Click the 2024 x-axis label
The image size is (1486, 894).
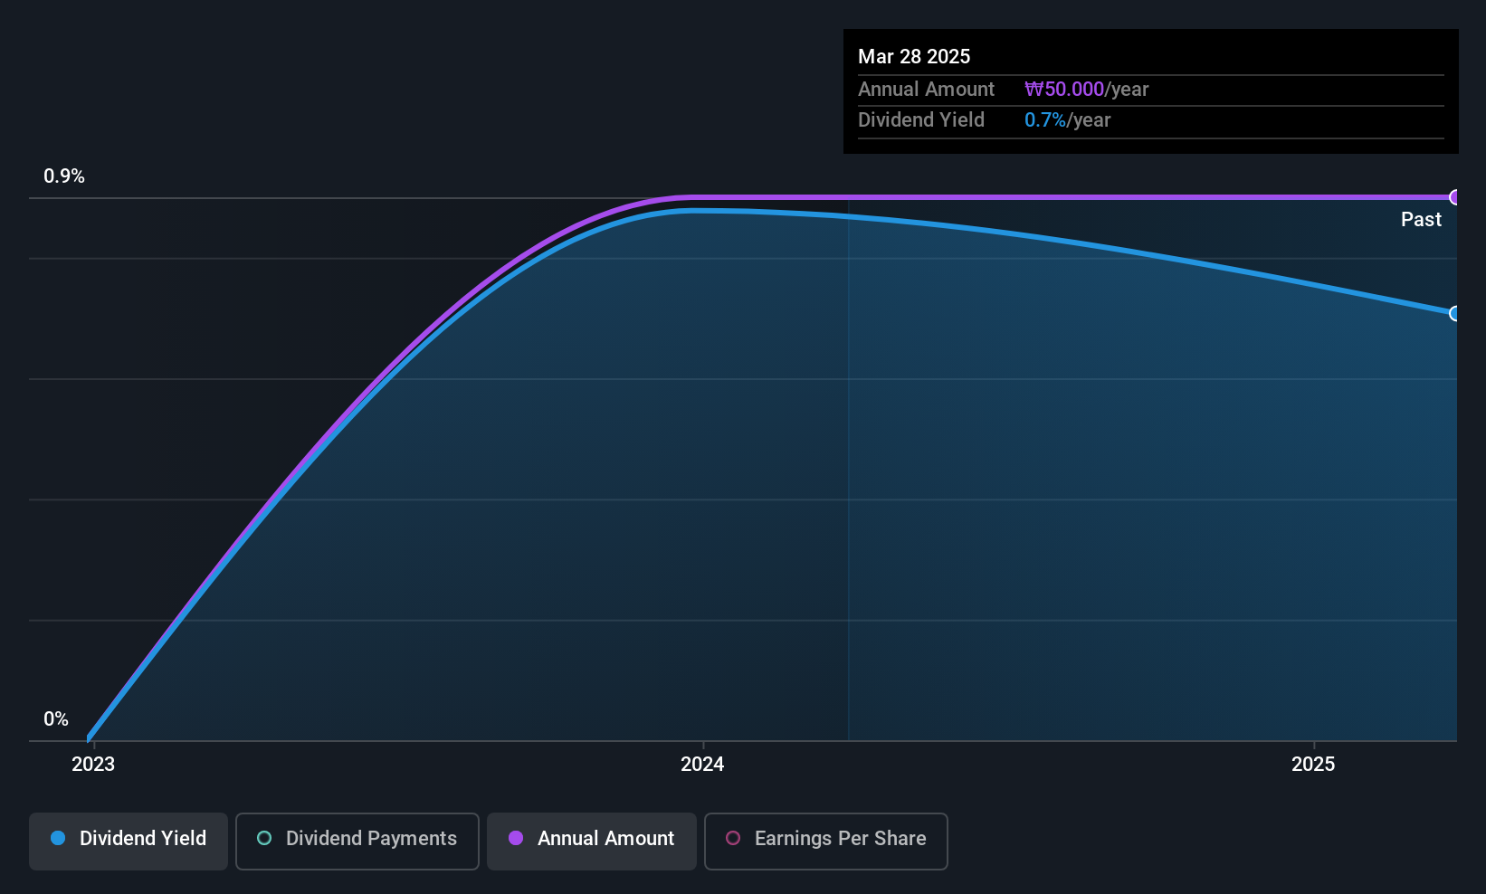click(x=702, y=765)
